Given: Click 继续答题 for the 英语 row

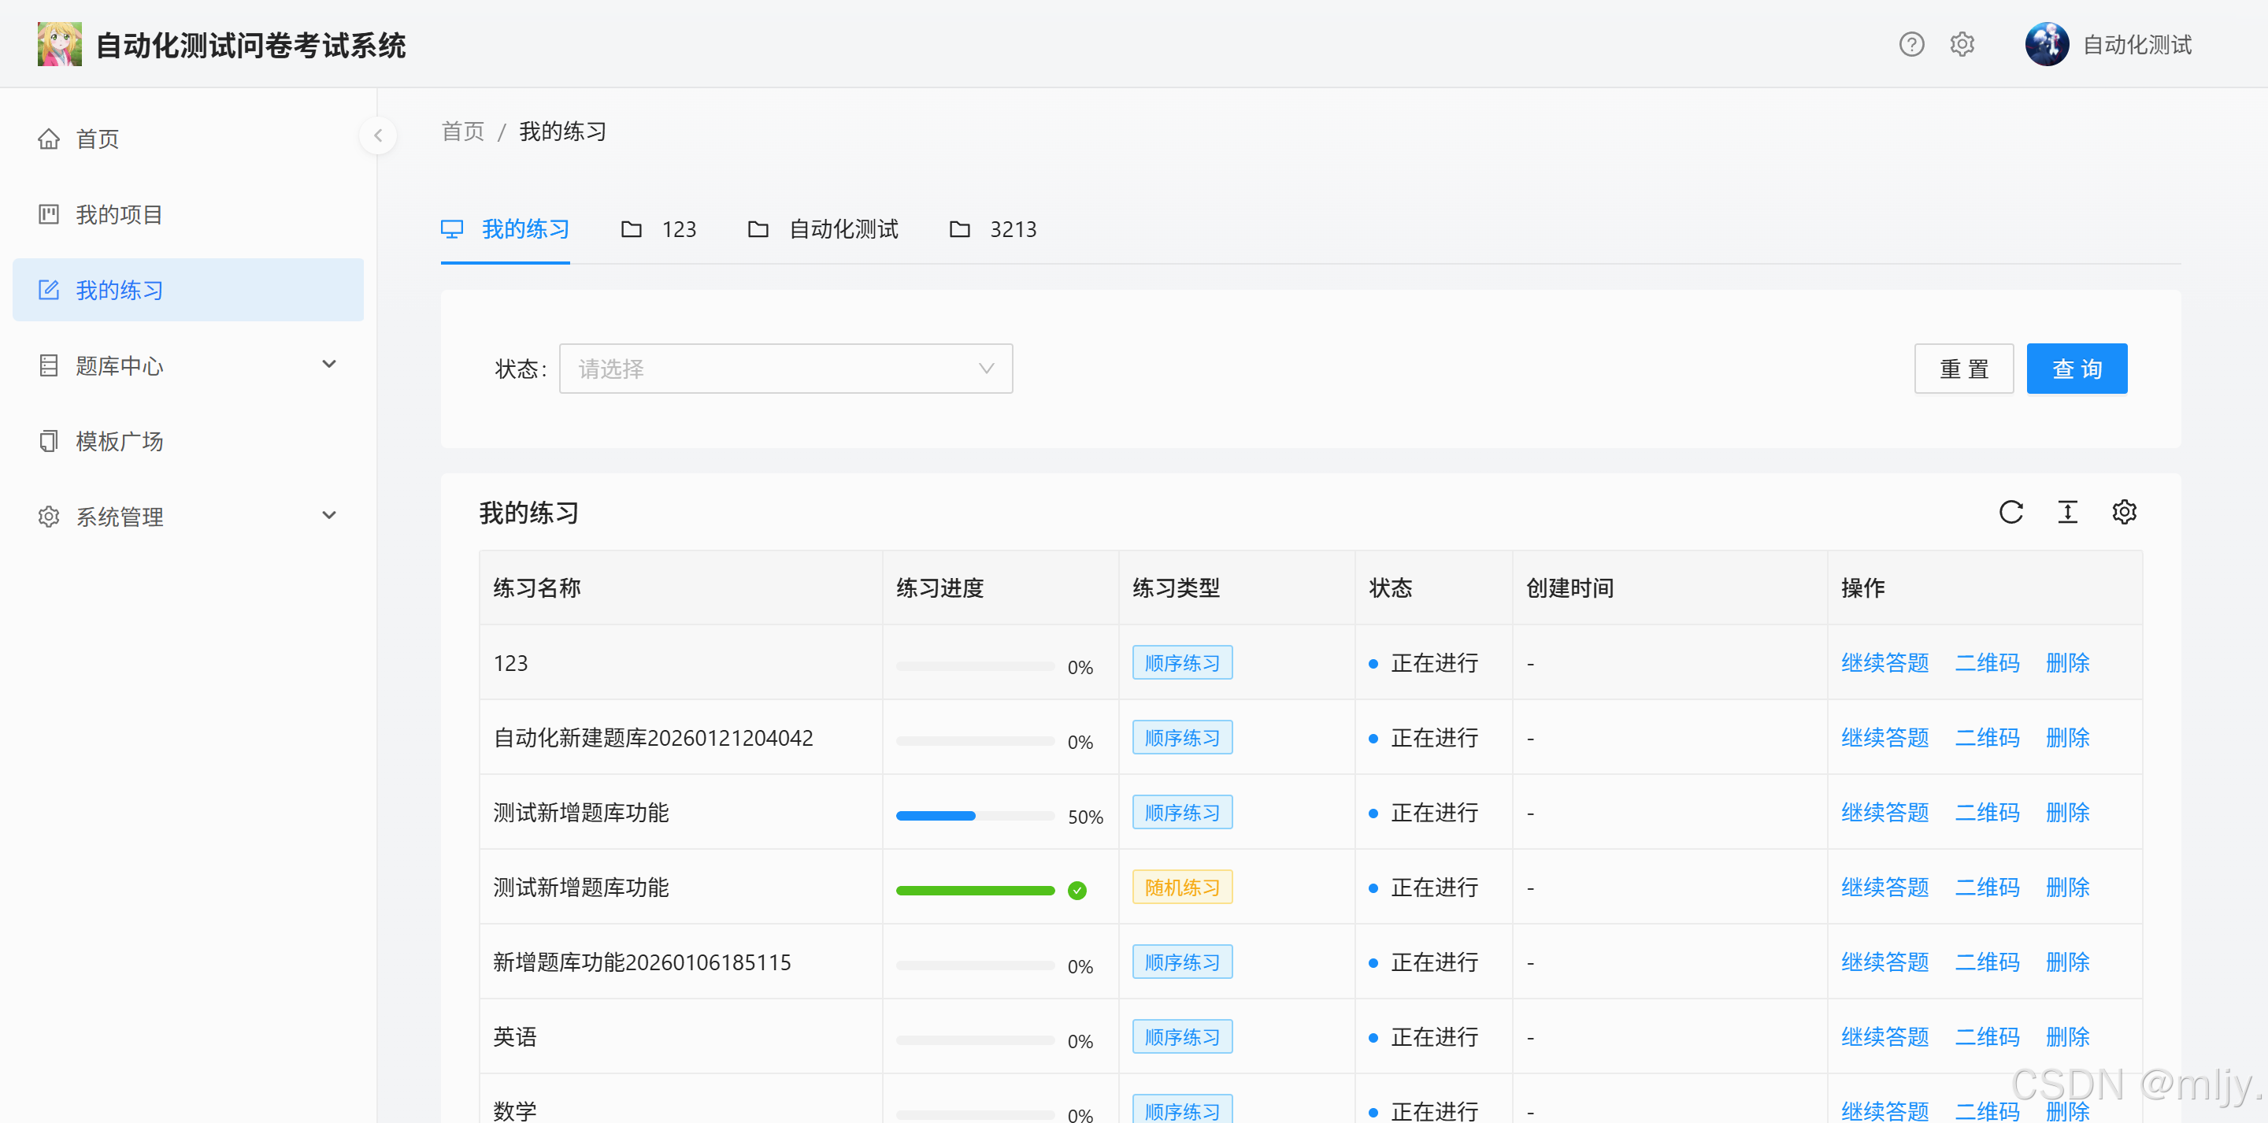Looking at the screenshot, I should [1884, 1036].
